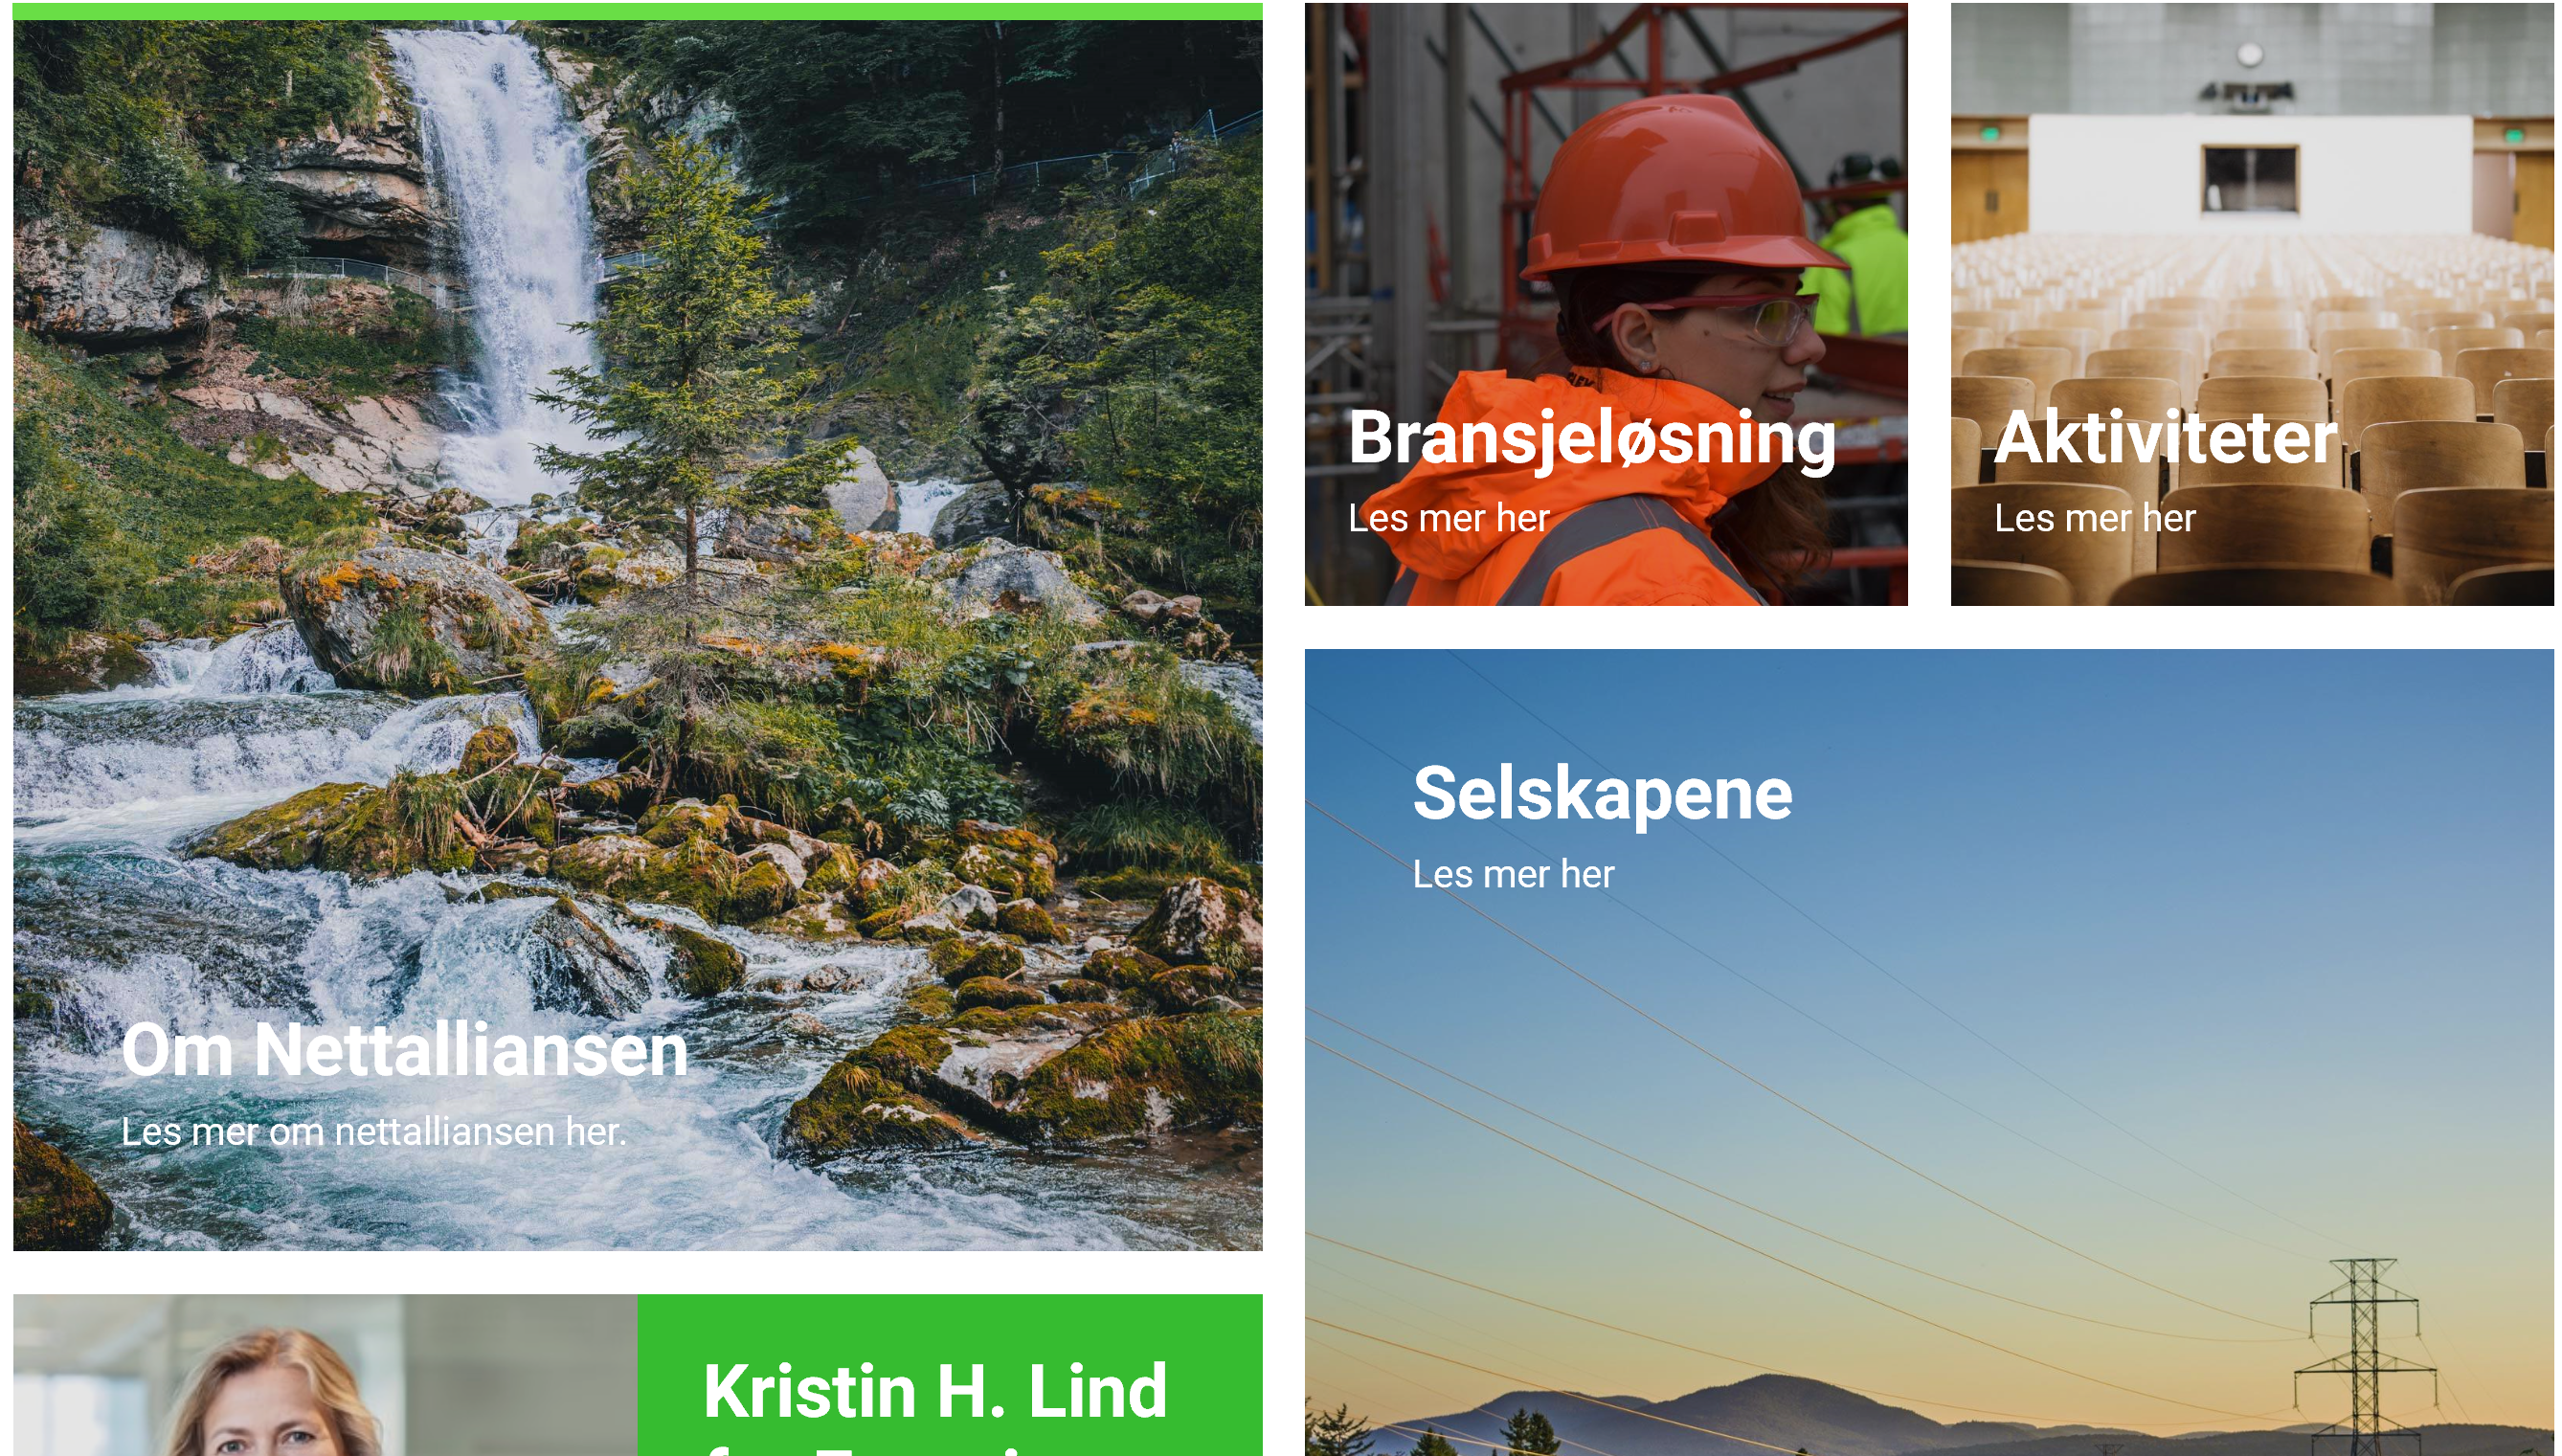
Task: Click 'Les mer om nettalliansen her.' text
Action: (374, 1131)
